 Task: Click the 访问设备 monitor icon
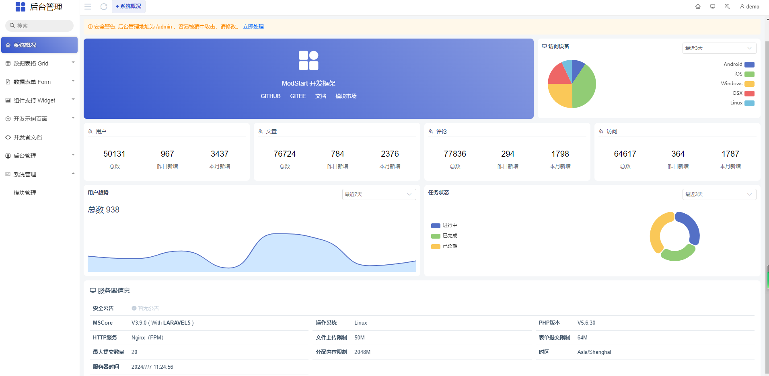click(x=544, y=46)
